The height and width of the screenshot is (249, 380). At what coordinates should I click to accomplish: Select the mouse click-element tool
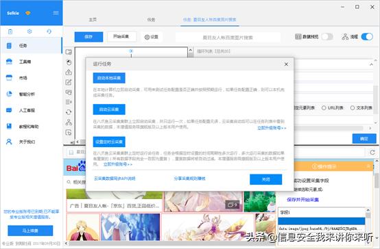(69, 62)
